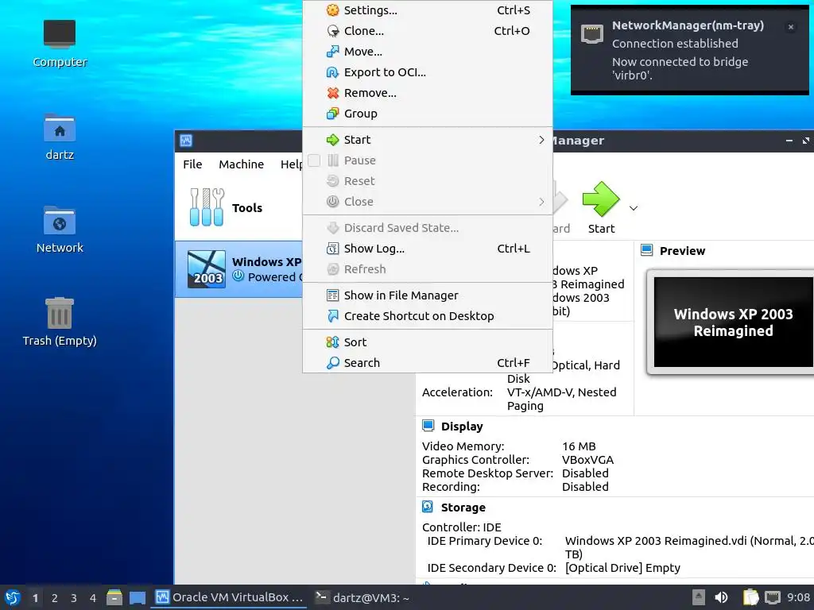
Task: Click the Export to OCI icon
Action: [x=333, y=72]
